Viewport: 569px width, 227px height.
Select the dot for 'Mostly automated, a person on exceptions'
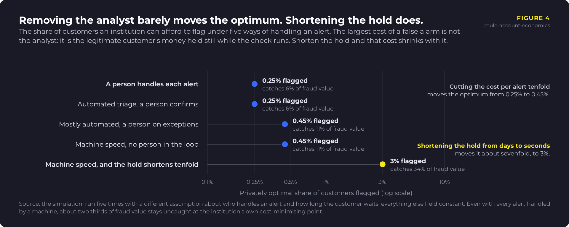285,124
